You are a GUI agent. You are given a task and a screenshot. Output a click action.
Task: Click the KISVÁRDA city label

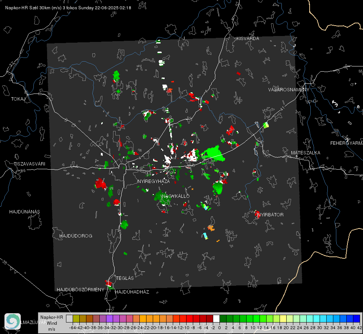click(x=248, y=39)
